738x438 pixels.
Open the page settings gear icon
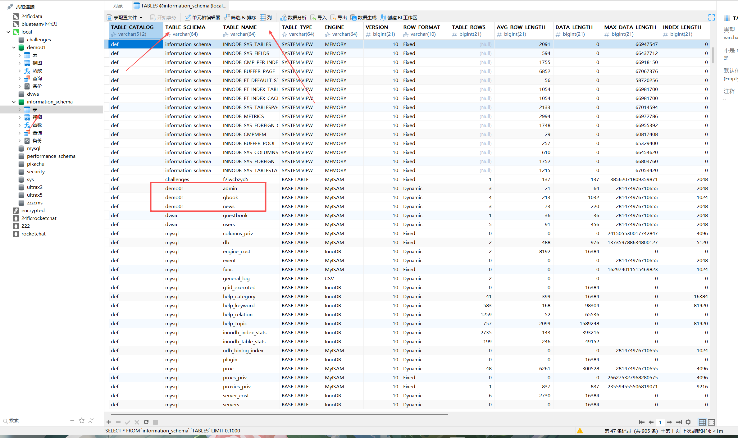tap(688, 422)
